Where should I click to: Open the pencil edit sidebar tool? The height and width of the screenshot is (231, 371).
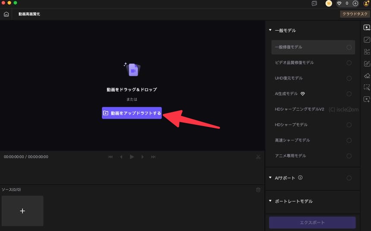pyautogui.click(x=367, y=63)
